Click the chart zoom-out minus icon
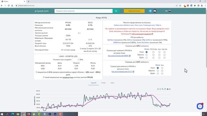 pyautogui.click(x=160, y=89)
